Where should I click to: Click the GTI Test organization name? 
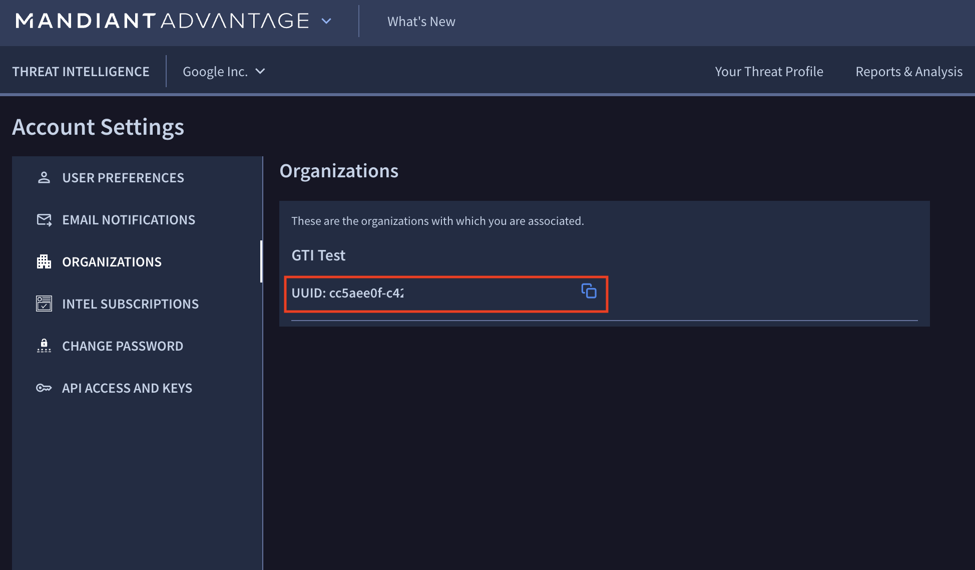pos(318,255)
